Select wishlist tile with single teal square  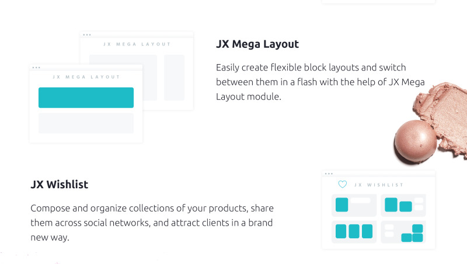point(354,205)
